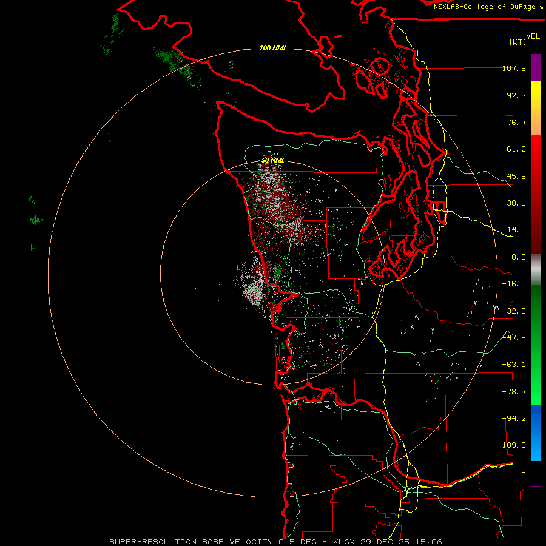The width and height of the screenshot is (546, 546).
Task: Click the 50 NMI range ring label
Action: coord(272,161)
